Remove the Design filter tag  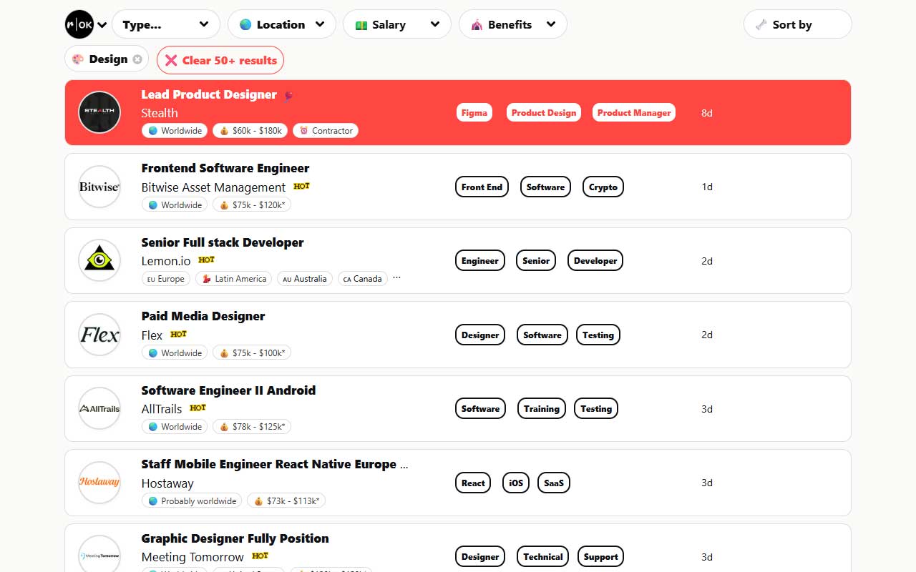(137, 59)
